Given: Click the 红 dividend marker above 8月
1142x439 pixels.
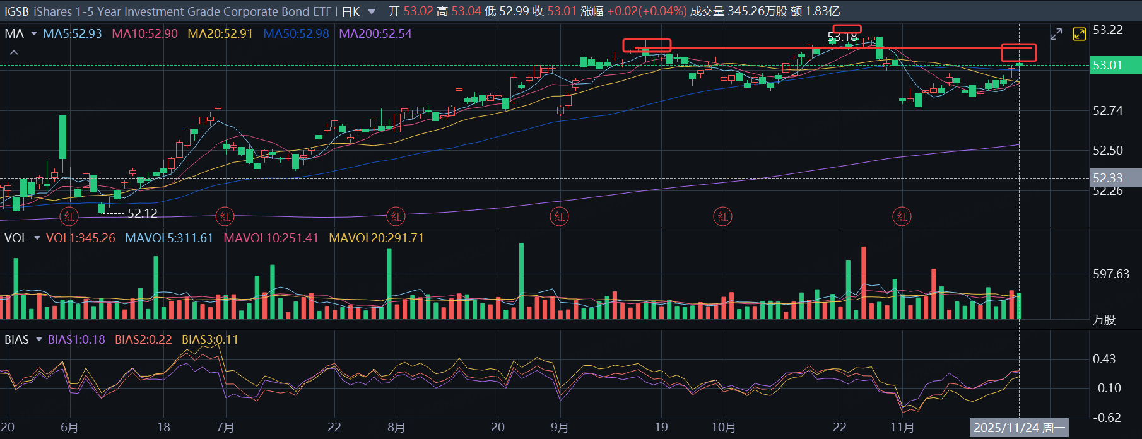Looking at the screenshot, I should click(396, 216).
